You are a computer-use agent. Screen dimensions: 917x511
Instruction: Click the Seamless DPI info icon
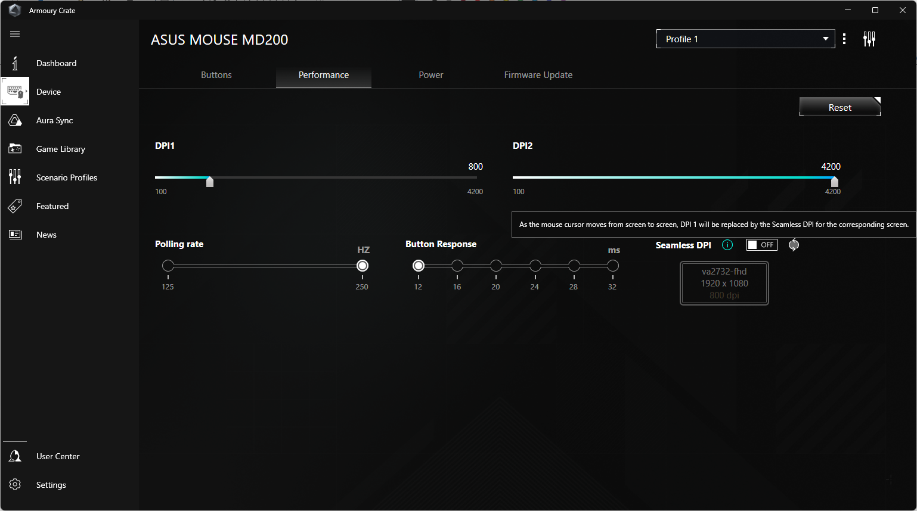coord(727,245)
